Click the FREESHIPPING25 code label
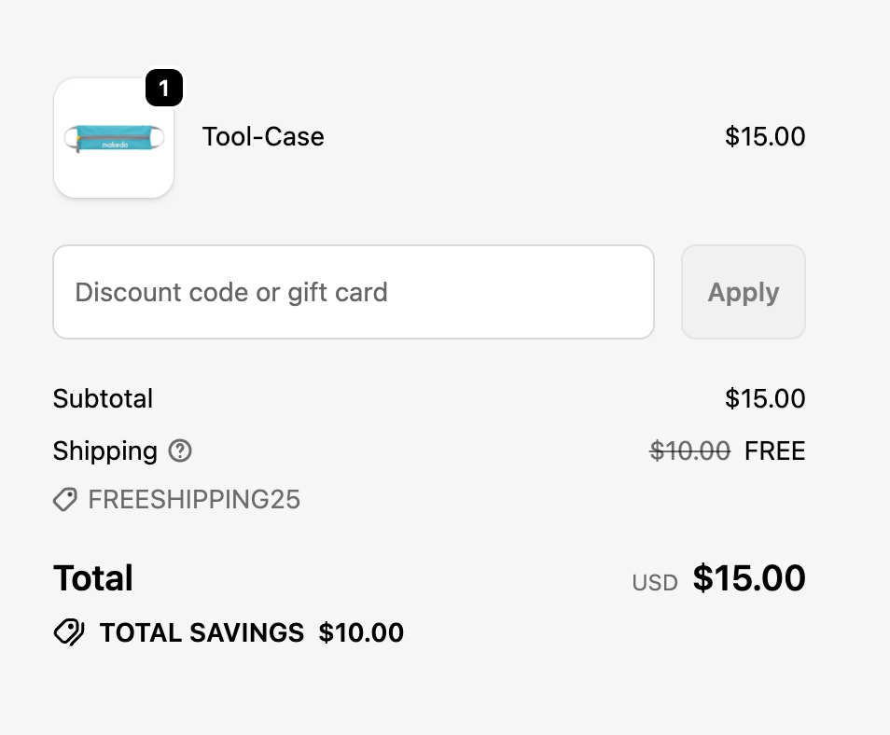This screenshot has height=735, width=890. (194, 500)
